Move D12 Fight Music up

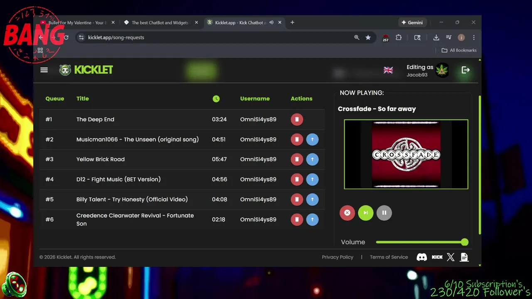(x=312, y=179)
